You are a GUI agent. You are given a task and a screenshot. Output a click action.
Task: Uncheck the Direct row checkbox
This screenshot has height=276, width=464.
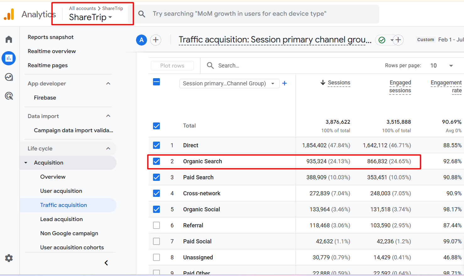(x=156, y=145)
